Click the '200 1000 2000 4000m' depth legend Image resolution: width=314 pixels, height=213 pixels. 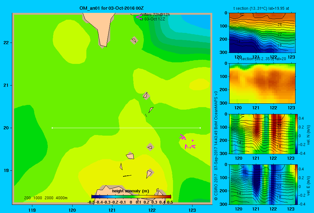(46, 198)
